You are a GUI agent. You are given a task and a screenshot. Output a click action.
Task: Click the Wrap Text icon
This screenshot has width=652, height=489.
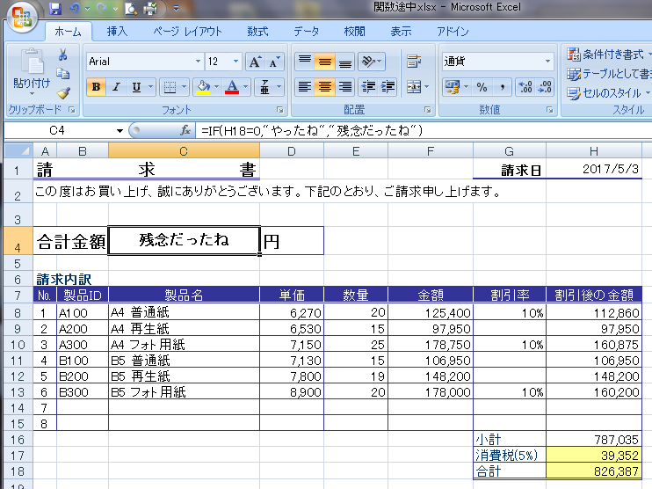tap(413, 62)
